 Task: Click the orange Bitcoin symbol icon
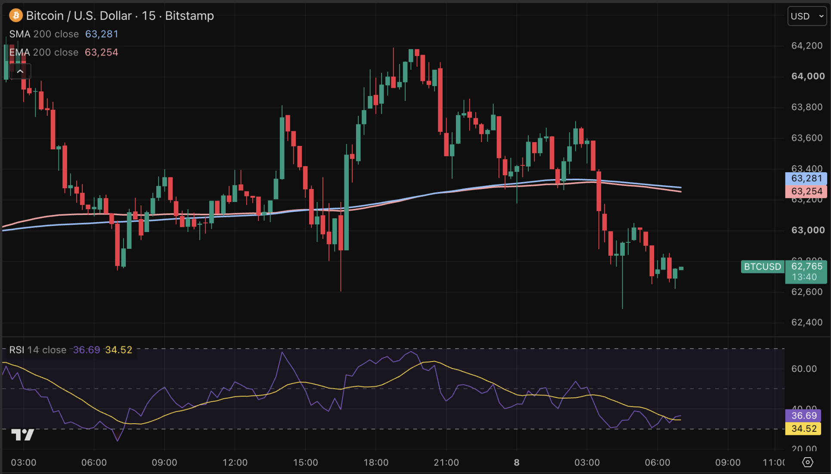(16, 15)
